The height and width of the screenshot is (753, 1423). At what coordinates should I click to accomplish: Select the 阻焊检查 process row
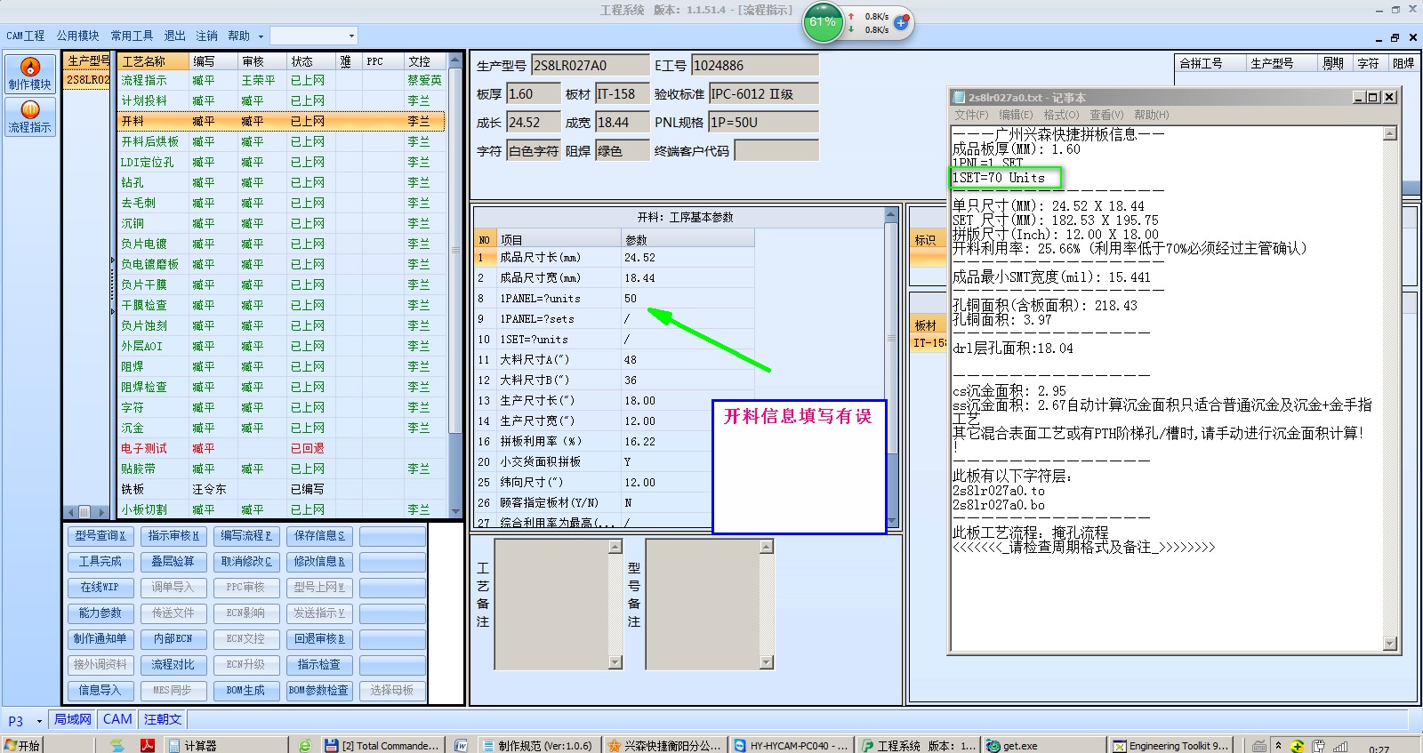click(x=281, y=387)
